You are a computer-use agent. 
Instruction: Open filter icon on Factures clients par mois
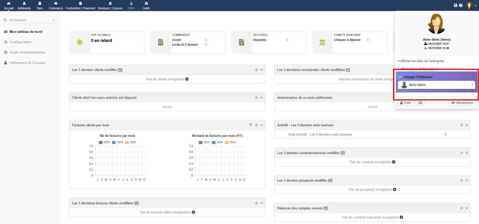(251, 125)
